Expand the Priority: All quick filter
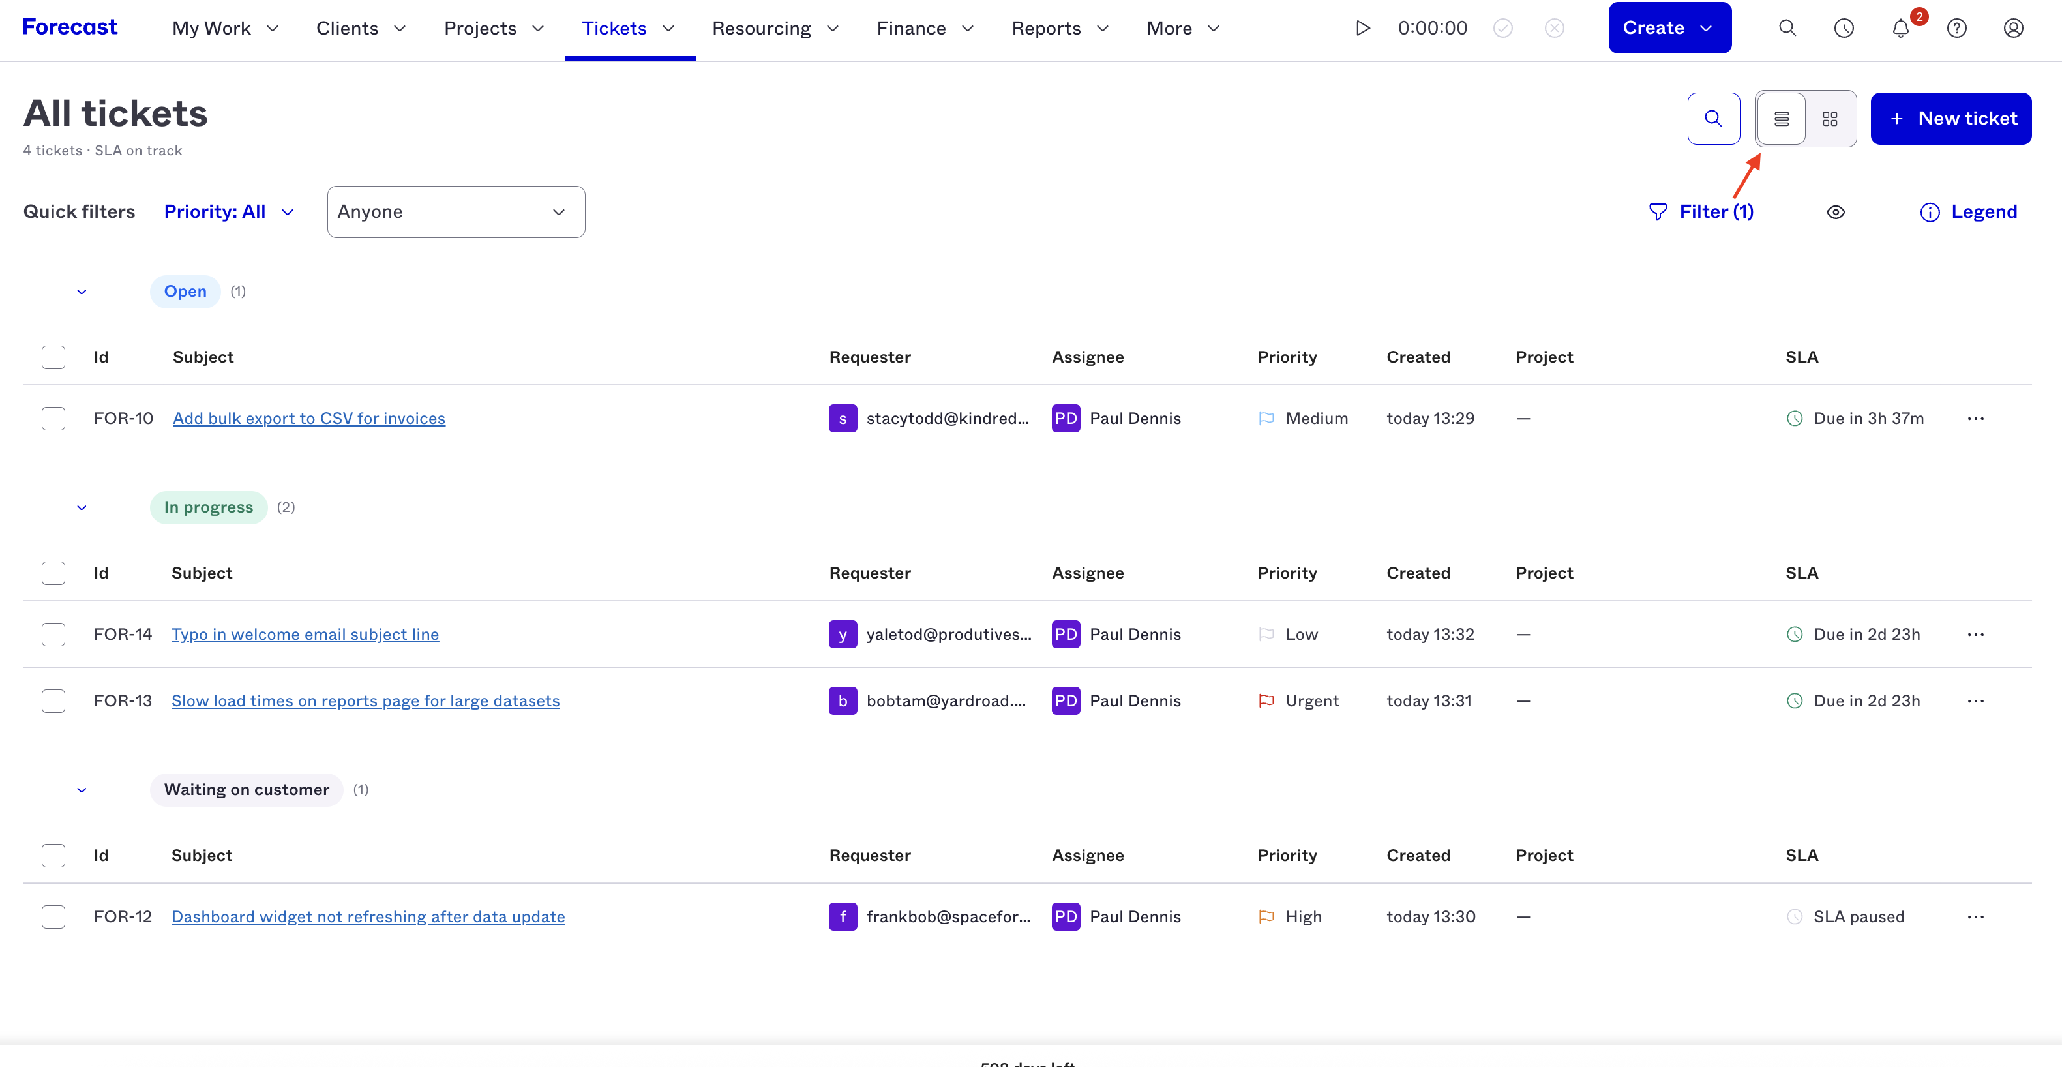Screen dimensions: 2062x1067 pos(229,211)
